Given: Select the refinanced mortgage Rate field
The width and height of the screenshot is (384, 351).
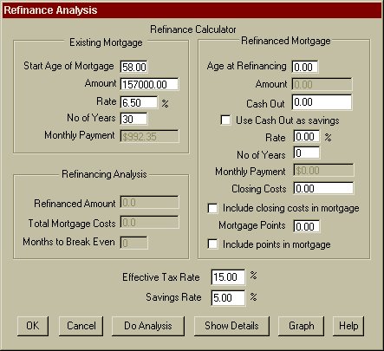Looking at the screenshot, I should click(307, 136).
